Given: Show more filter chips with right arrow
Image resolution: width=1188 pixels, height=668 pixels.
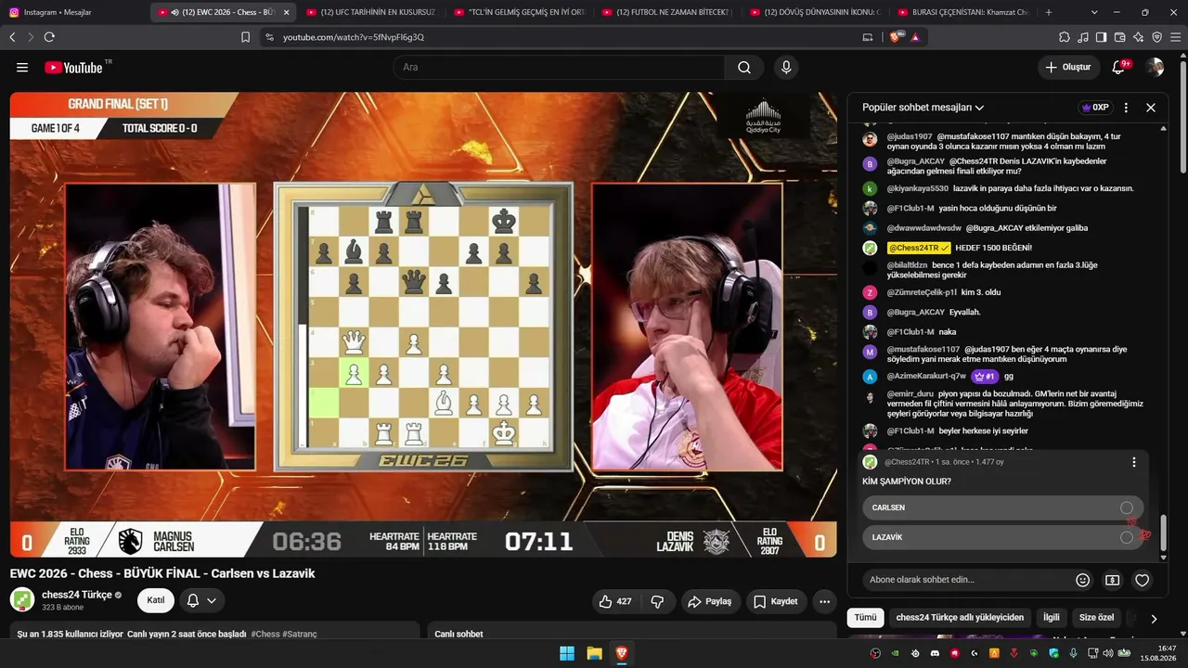Looking at the screenshot, I should coord(1154,618).
